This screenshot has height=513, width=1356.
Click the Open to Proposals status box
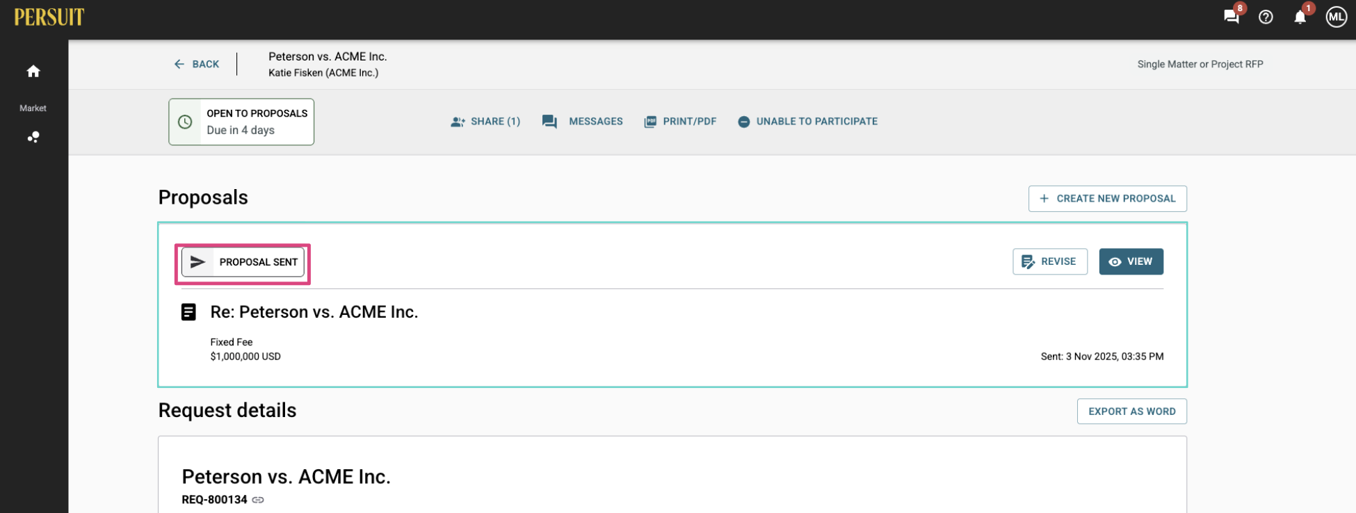241,122
